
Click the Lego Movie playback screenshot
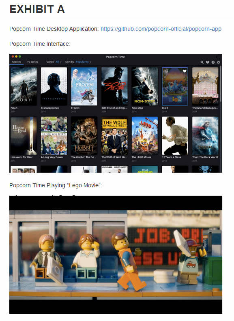pos(116,255)
